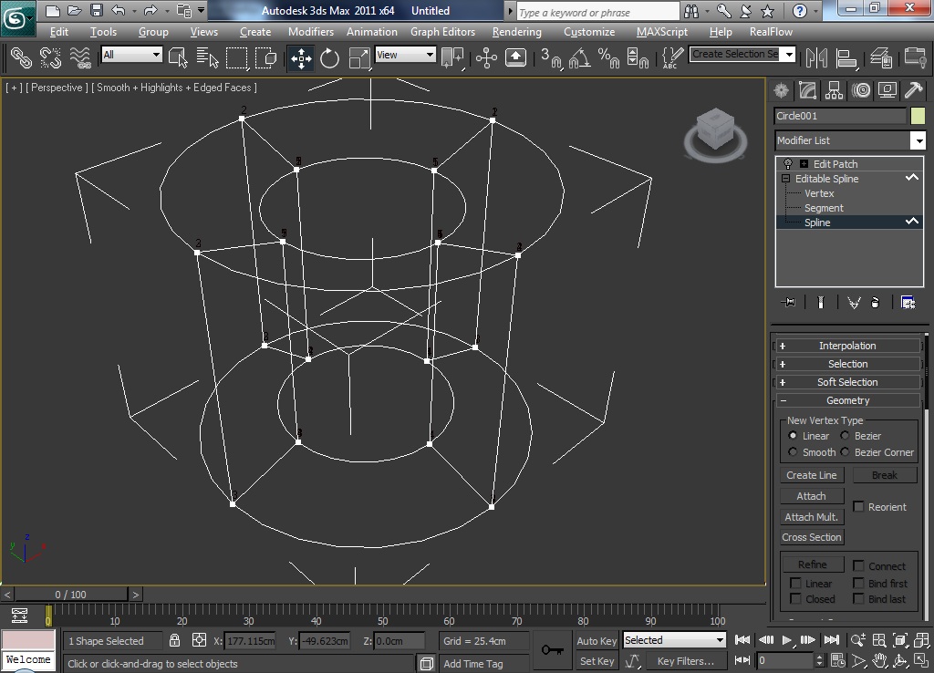This screenshot has width=934, height=673.
Task: Open the MAXScript menu
Action: click(x=662, y=32)
